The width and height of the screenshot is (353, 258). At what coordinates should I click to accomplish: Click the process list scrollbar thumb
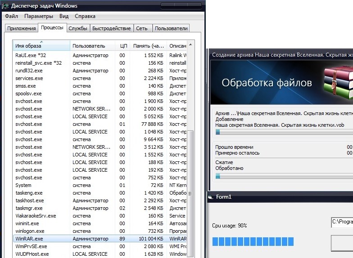click(190, 193)
